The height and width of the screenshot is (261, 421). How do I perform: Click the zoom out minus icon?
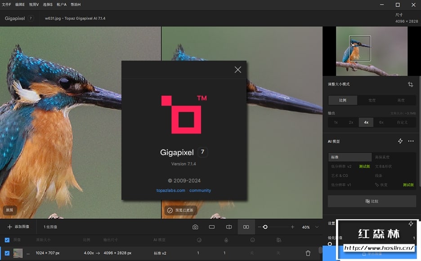click(260, 227)
